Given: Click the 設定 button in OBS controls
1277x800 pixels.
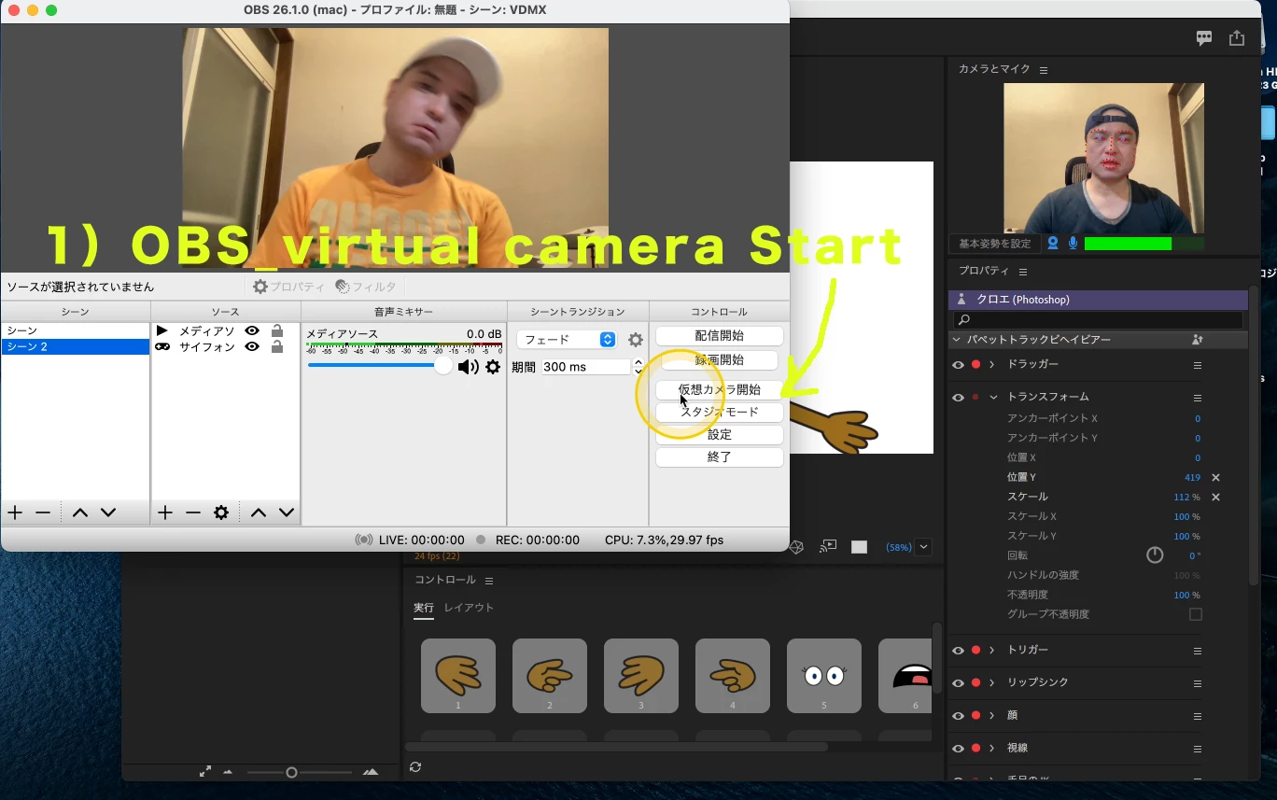Looking at the screenshot, I should [x=720, y=434].
